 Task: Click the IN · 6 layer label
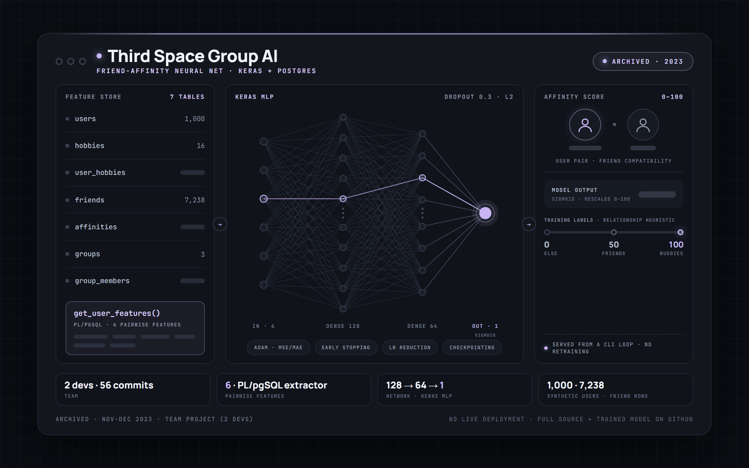coord(263,326)
